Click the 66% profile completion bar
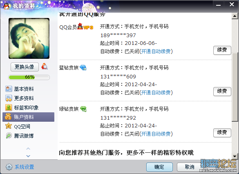This screenshot has width=239, height=174. pyautogui.click(x=29, y=77)
